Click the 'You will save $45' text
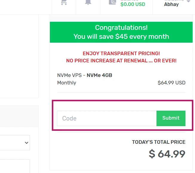The image size is (195, 173). tap(121, 37)
